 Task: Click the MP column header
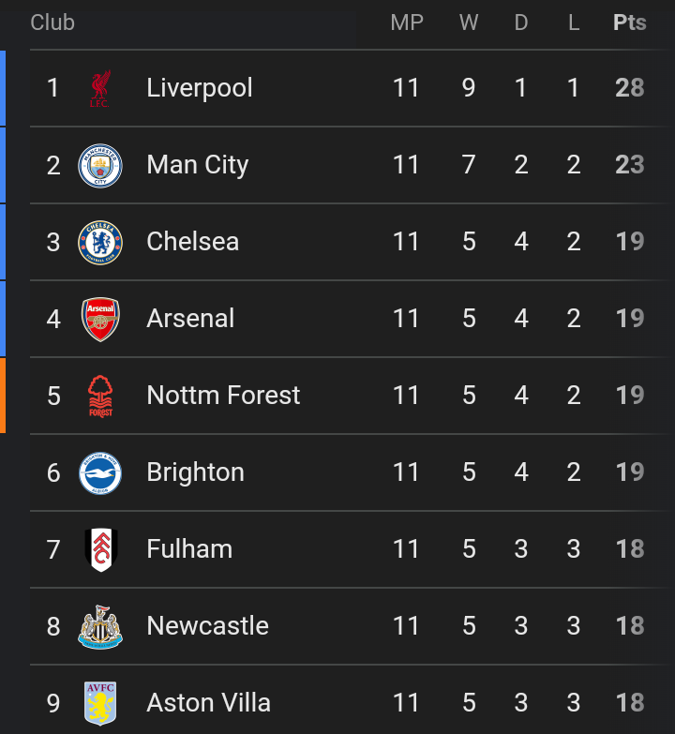point(406,22)
